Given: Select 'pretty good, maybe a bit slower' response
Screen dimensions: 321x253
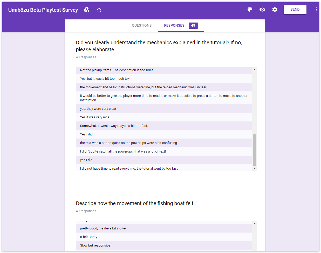Looking at the screenshot, I should click(164, 228).
